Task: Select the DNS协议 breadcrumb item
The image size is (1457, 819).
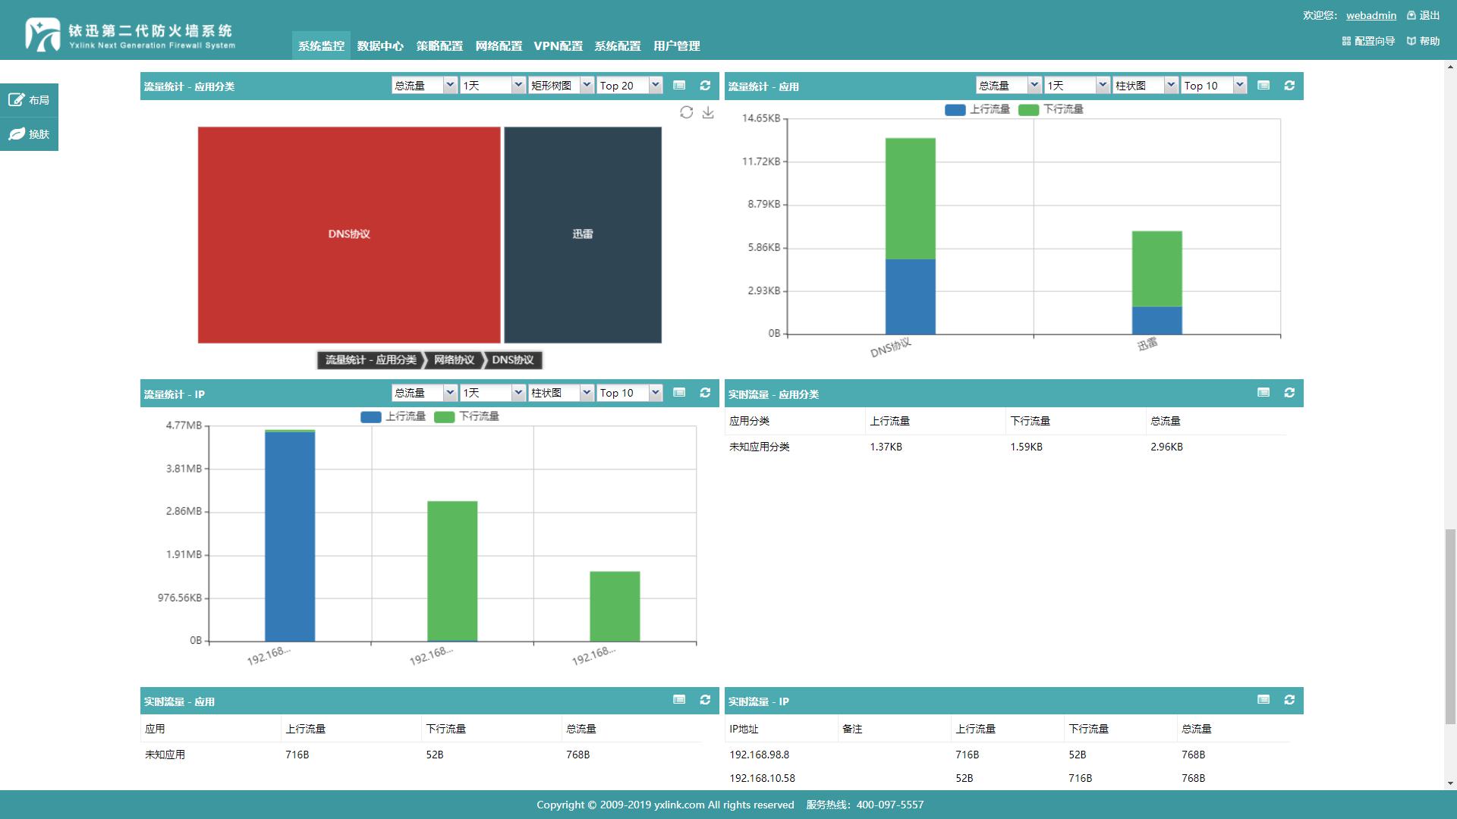Action: pyautogui.click(x=513, y=360)
